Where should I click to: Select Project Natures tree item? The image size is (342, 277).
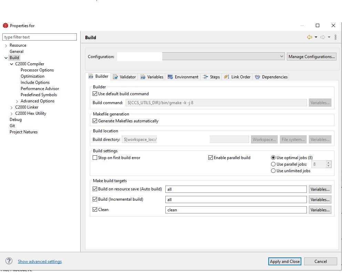(23, 132)
